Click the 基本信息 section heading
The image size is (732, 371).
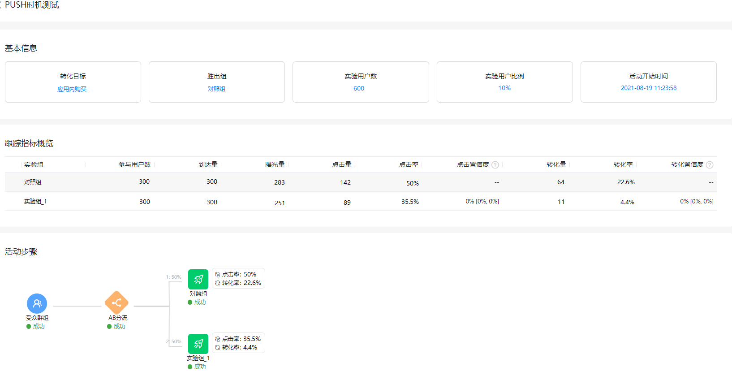click(21, 48)
